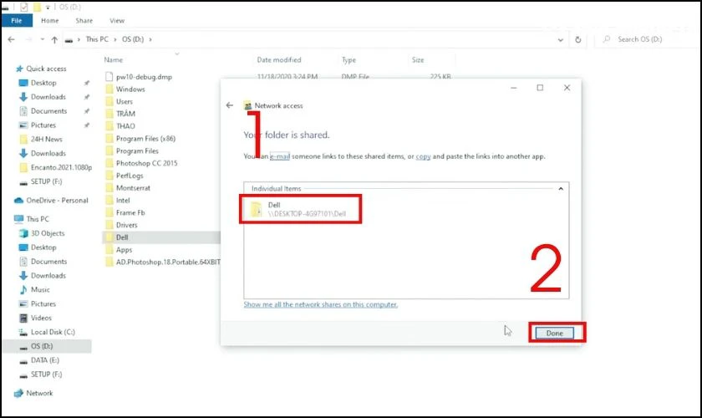
Task: Select the Apps folder
Action: (119, 250)
